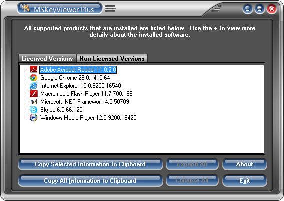
Task: Open the About dialog
Action: pos(245,164)
